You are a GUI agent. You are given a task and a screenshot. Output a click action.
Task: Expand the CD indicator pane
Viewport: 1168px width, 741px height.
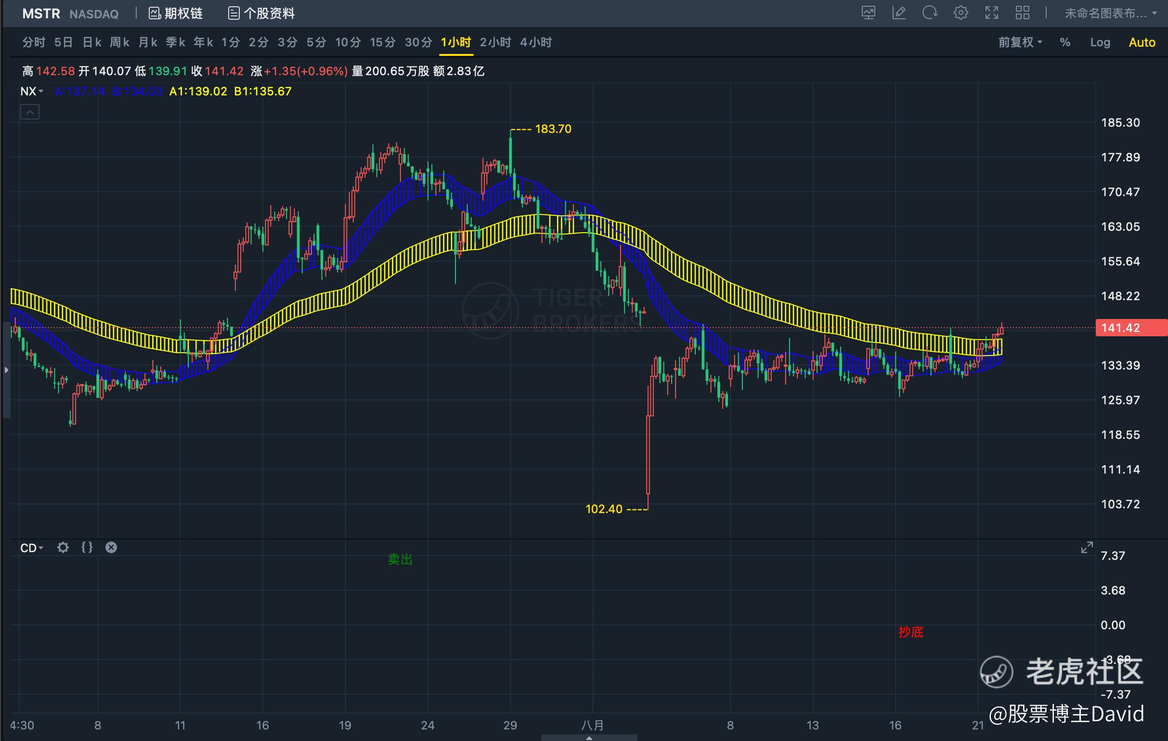click(x=1087, y=547)
